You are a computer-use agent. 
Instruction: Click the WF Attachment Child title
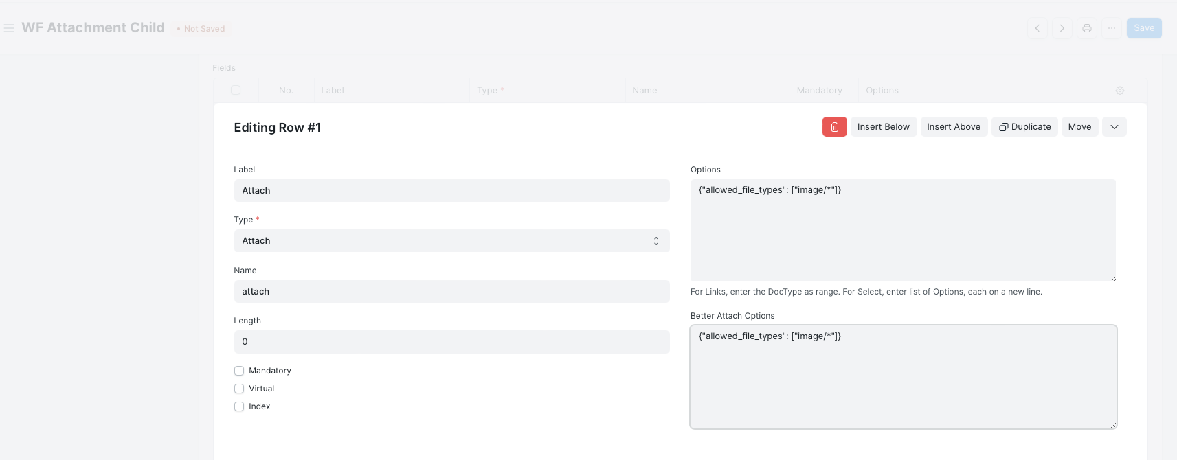click(x=93, y=27)
